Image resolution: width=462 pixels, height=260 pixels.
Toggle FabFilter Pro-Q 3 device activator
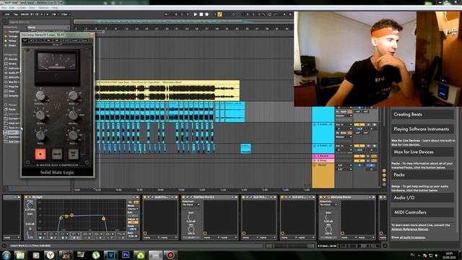pyautogui.click(x=183, y=197)
